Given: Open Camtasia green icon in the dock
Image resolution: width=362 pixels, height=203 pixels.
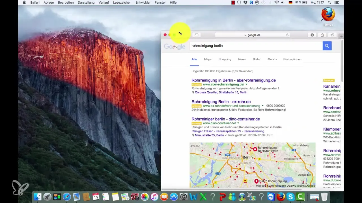Looking at the screenshot, I should click(300, 197).
